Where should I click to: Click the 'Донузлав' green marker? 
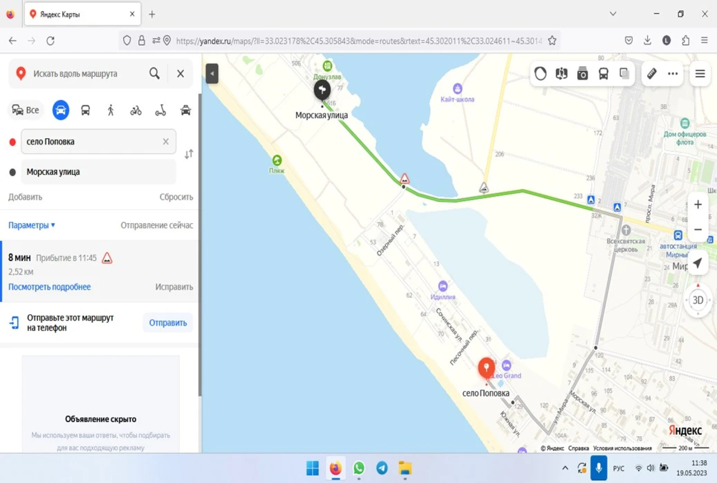(328, 66)
